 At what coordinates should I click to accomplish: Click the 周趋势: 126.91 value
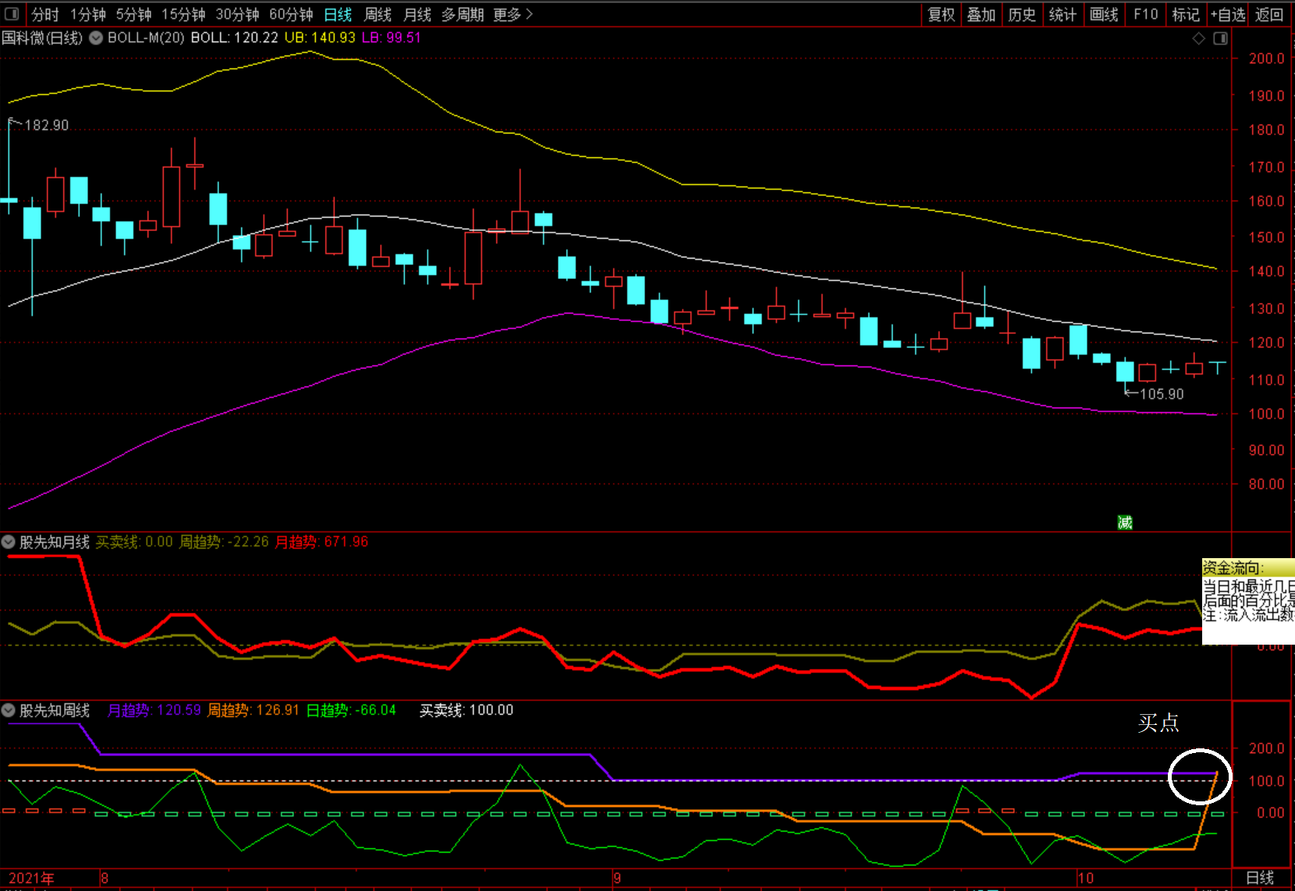coord(253,710)
